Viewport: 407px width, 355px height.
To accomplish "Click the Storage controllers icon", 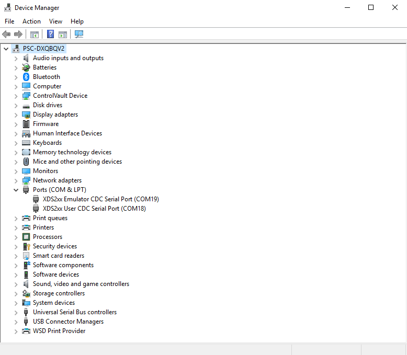I will [26, 293].
